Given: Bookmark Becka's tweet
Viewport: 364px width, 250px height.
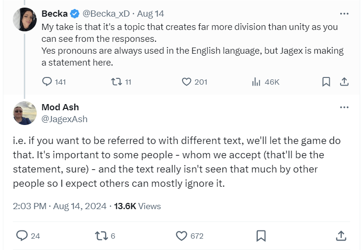Looking at the screenshot, I should point(326,82).
